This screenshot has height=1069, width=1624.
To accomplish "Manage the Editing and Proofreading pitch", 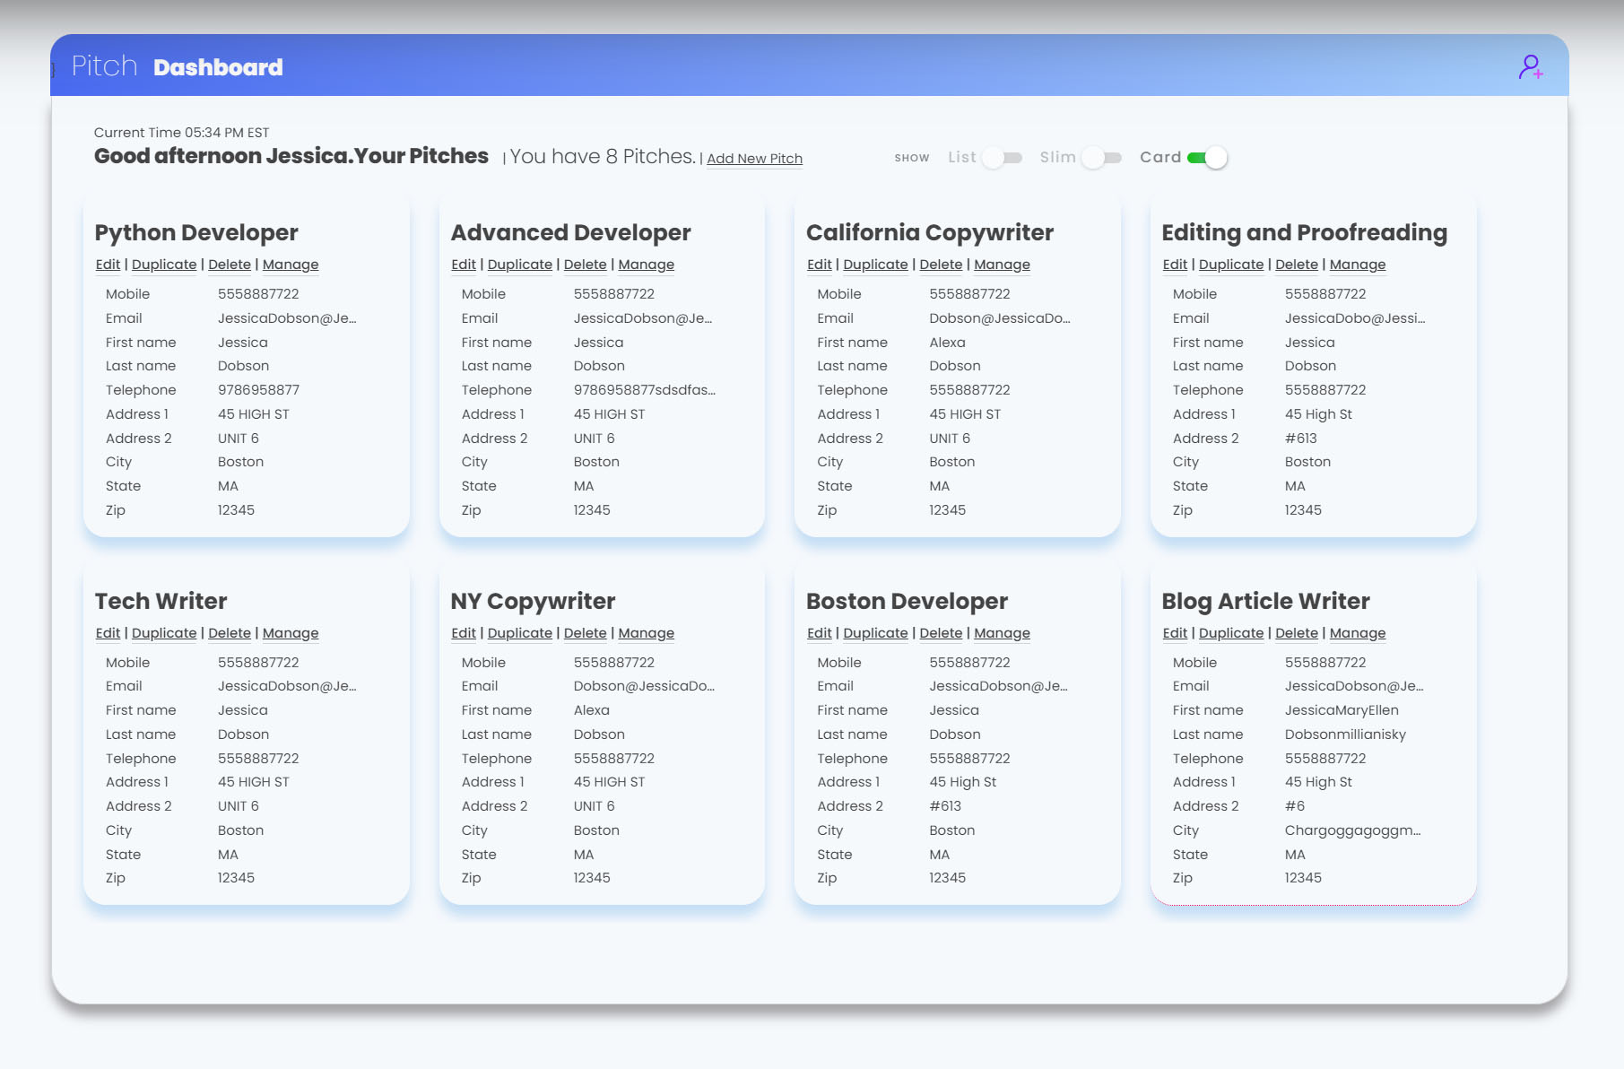I will pos(1357,265).
